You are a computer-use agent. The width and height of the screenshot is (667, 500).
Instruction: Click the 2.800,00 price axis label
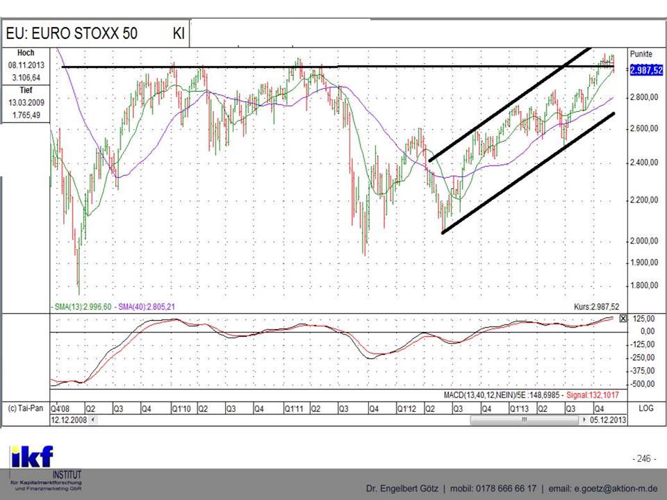644,97
